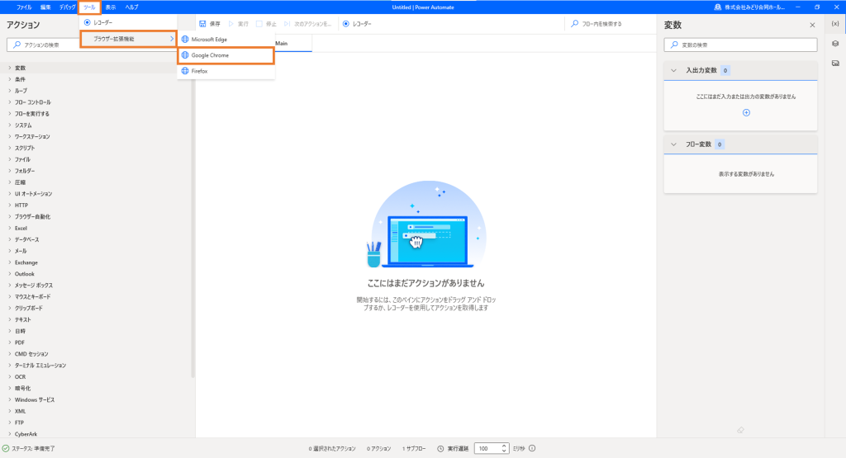Start the recorder from the toolbar
Viewport: 846px width, 458px height.
357,24
